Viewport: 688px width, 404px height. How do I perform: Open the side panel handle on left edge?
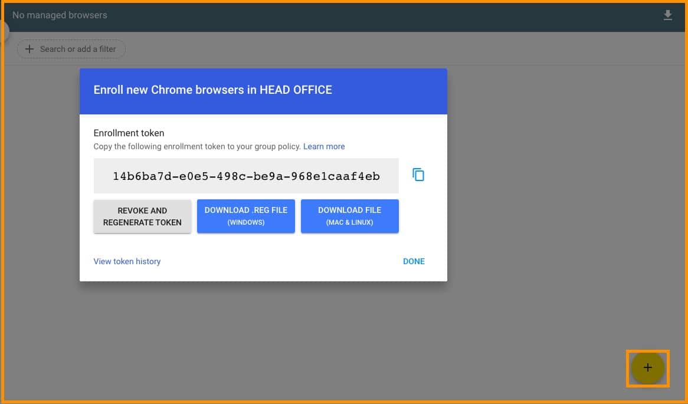pos(4,32)
